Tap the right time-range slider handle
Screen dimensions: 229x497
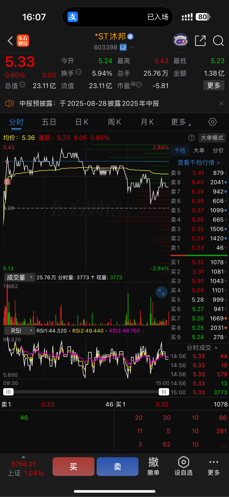point(164,392)
